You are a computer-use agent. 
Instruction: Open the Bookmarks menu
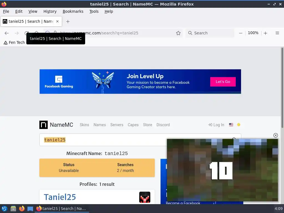[x=73, y=11]
